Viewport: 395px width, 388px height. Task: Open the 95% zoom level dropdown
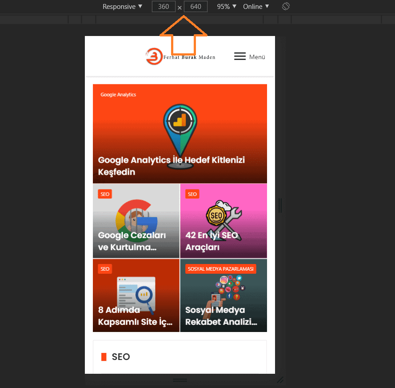[226, 6]
